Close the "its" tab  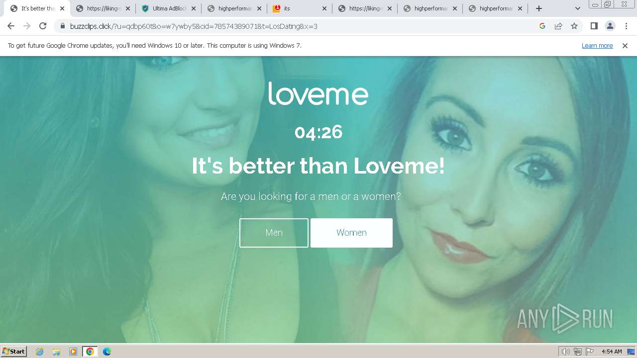324,8
